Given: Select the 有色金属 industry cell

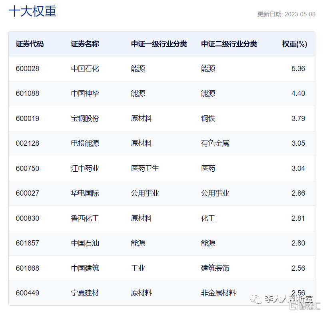Looking at the screenshot, I should [215, 143].
